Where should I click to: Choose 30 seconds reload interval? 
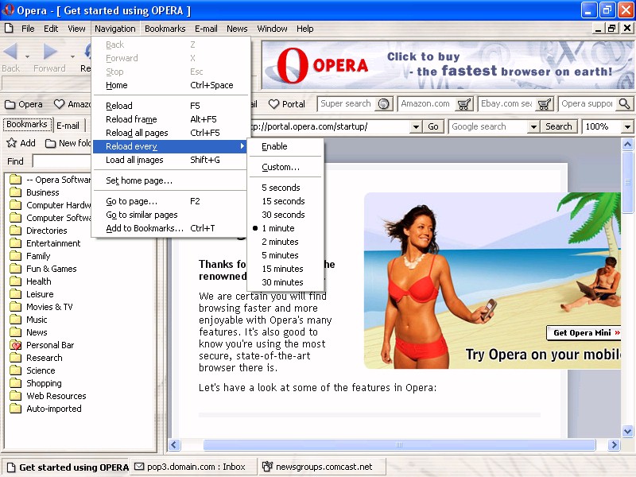pos(283,215)
